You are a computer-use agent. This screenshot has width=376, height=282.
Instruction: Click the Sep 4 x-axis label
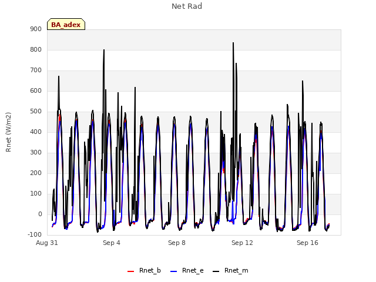point(112,243)
